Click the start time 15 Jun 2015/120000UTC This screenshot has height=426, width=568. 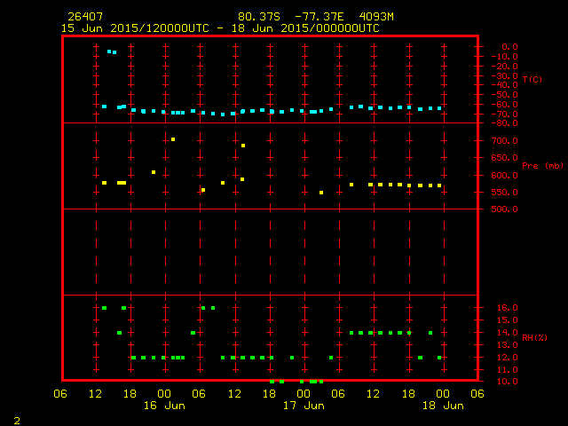tap(135, 28)
